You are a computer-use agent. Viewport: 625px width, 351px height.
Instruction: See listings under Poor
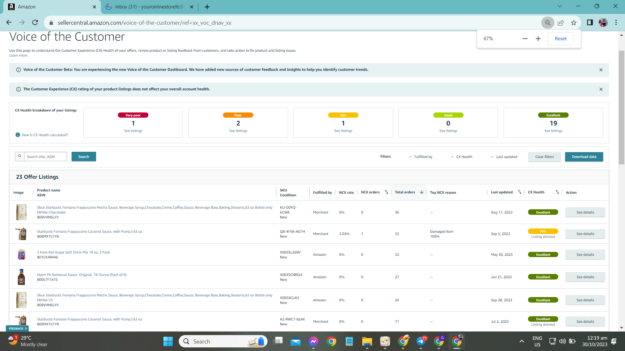pyautogui.click(x=238, y=131)
